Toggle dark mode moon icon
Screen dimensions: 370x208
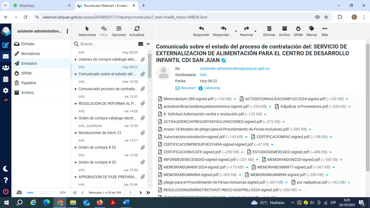[6, 169]
